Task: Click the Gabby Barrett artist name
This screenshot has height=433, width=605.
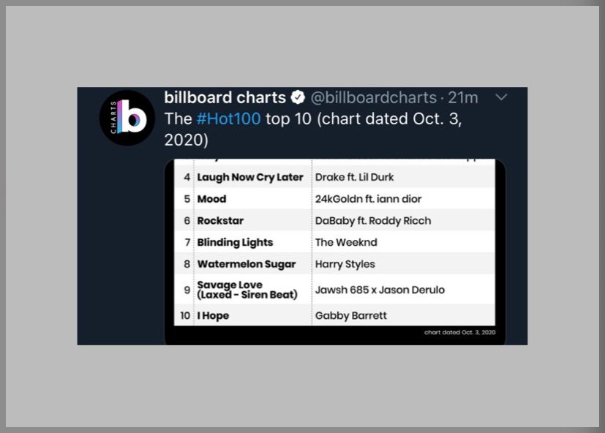Action: (x=350, y=316)
